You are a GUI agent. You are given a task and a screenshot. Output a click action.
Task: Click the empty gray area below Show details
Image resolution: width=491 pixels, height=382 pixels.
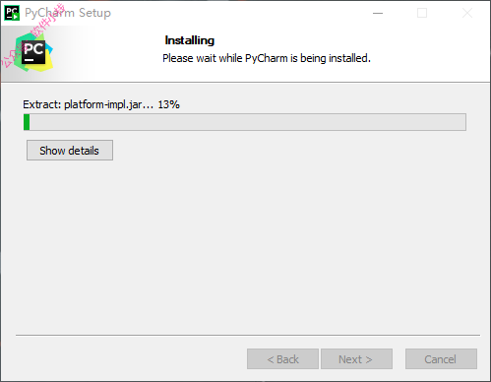coord(245,246)
